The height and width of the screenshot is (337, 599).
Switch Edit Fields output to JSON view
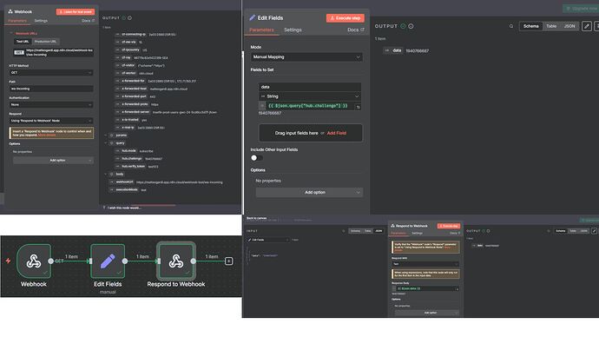coord(569,26)
